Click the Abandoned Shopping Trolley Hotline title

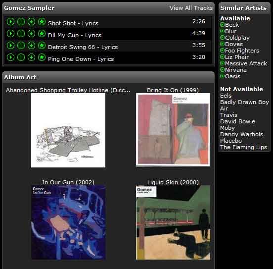click(68, 90)
